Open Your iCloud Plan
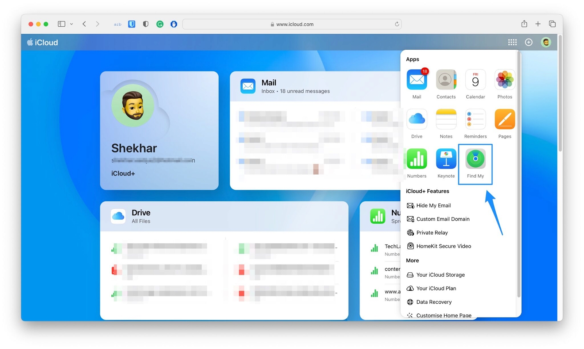Viewport: 584px width, 349px height. [x=431, y=288]
